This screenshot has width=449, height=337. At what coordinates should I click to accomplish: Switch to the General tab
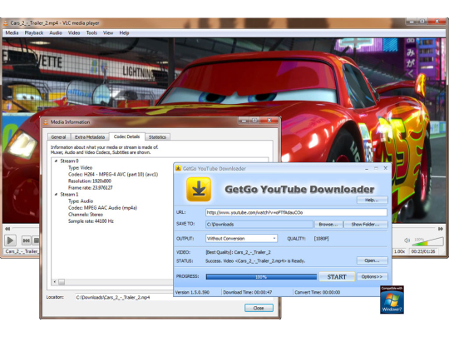coord(58,137)
